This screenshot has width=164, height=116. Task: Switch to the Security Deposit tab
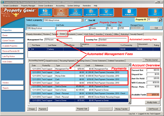(x=136, y=34)
